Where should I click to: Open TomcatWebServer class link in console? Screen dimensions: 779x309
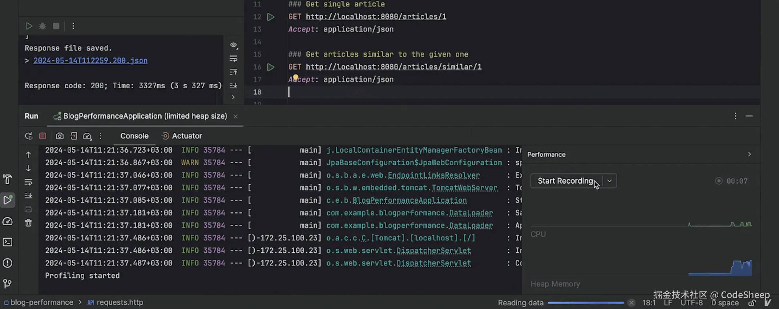[465, 188]
